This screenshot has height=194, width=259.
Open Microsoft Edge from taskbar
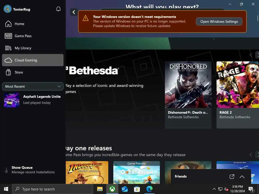click(149, 189)
